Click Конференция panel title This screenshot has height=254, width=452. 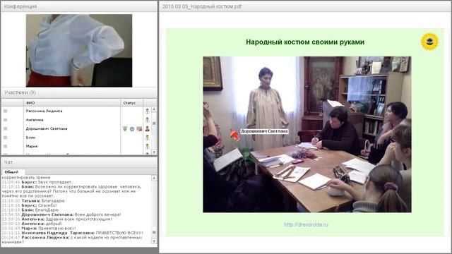coord(20,6)
